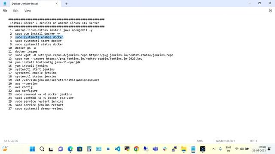The width and height of the screenshot is (275, 154).
Task: Open Microsoft Store from taskbar
Action: (79, 149)
